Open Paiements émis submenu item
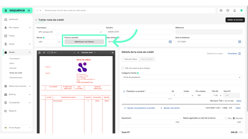This screenshot has height=139, width=248. (16, 78)
